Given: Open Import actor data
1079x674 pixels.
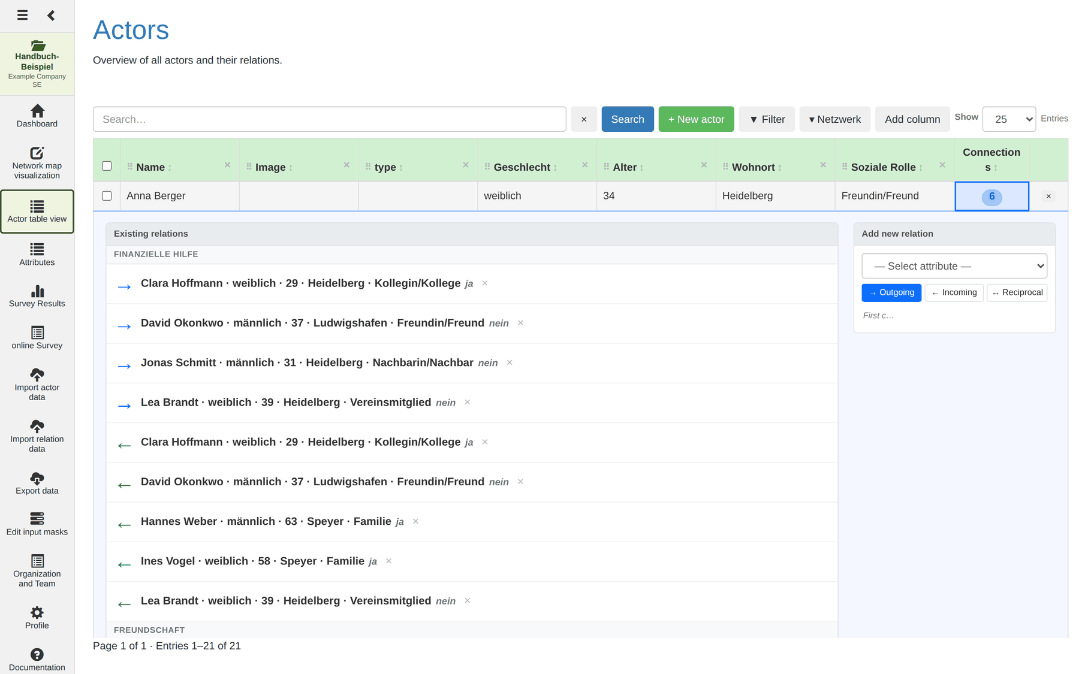Looking at the screenshot, I should pos(37,384).
